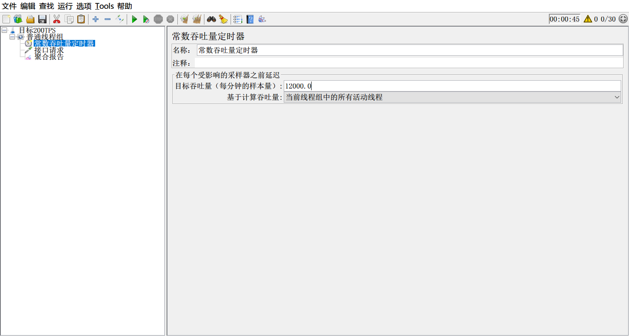Click the 目标吞吐量 input field
Screen dimensions: 629x336
click(x=452, y=86)
